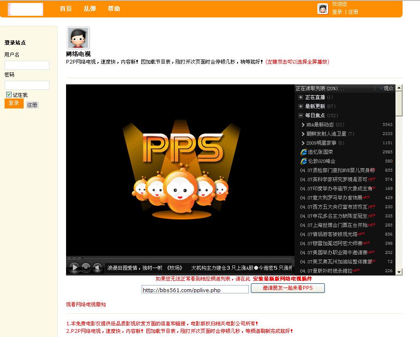Open the IE icon beside 追忆张国荣

[304, 152]
